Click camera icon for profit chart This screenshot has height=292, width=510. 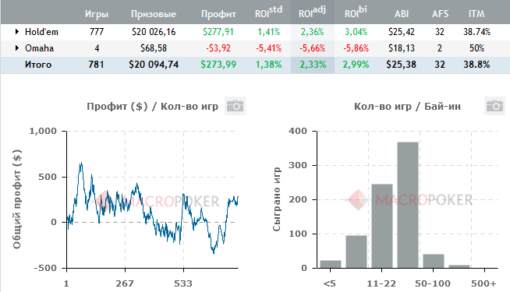[235, 106]
